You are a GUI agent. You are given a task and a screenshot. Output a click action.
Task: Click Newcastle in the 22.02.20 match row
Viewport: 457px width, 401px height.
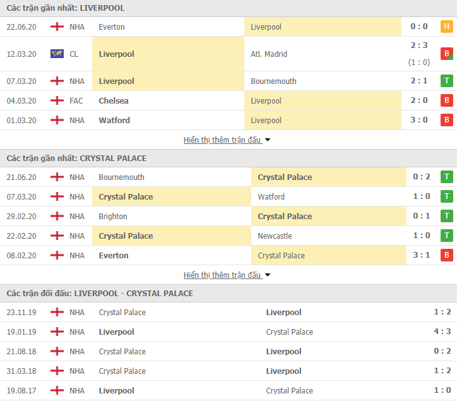[276, 236]
